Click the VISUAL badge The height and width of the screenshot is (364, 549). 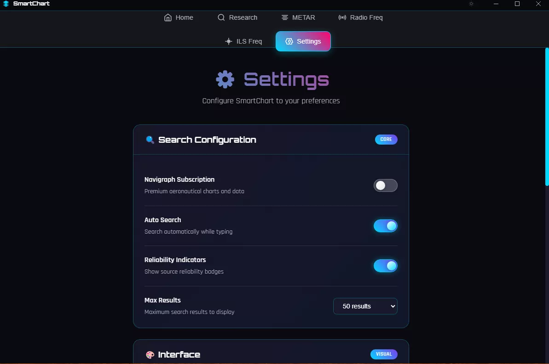[384, 354]
